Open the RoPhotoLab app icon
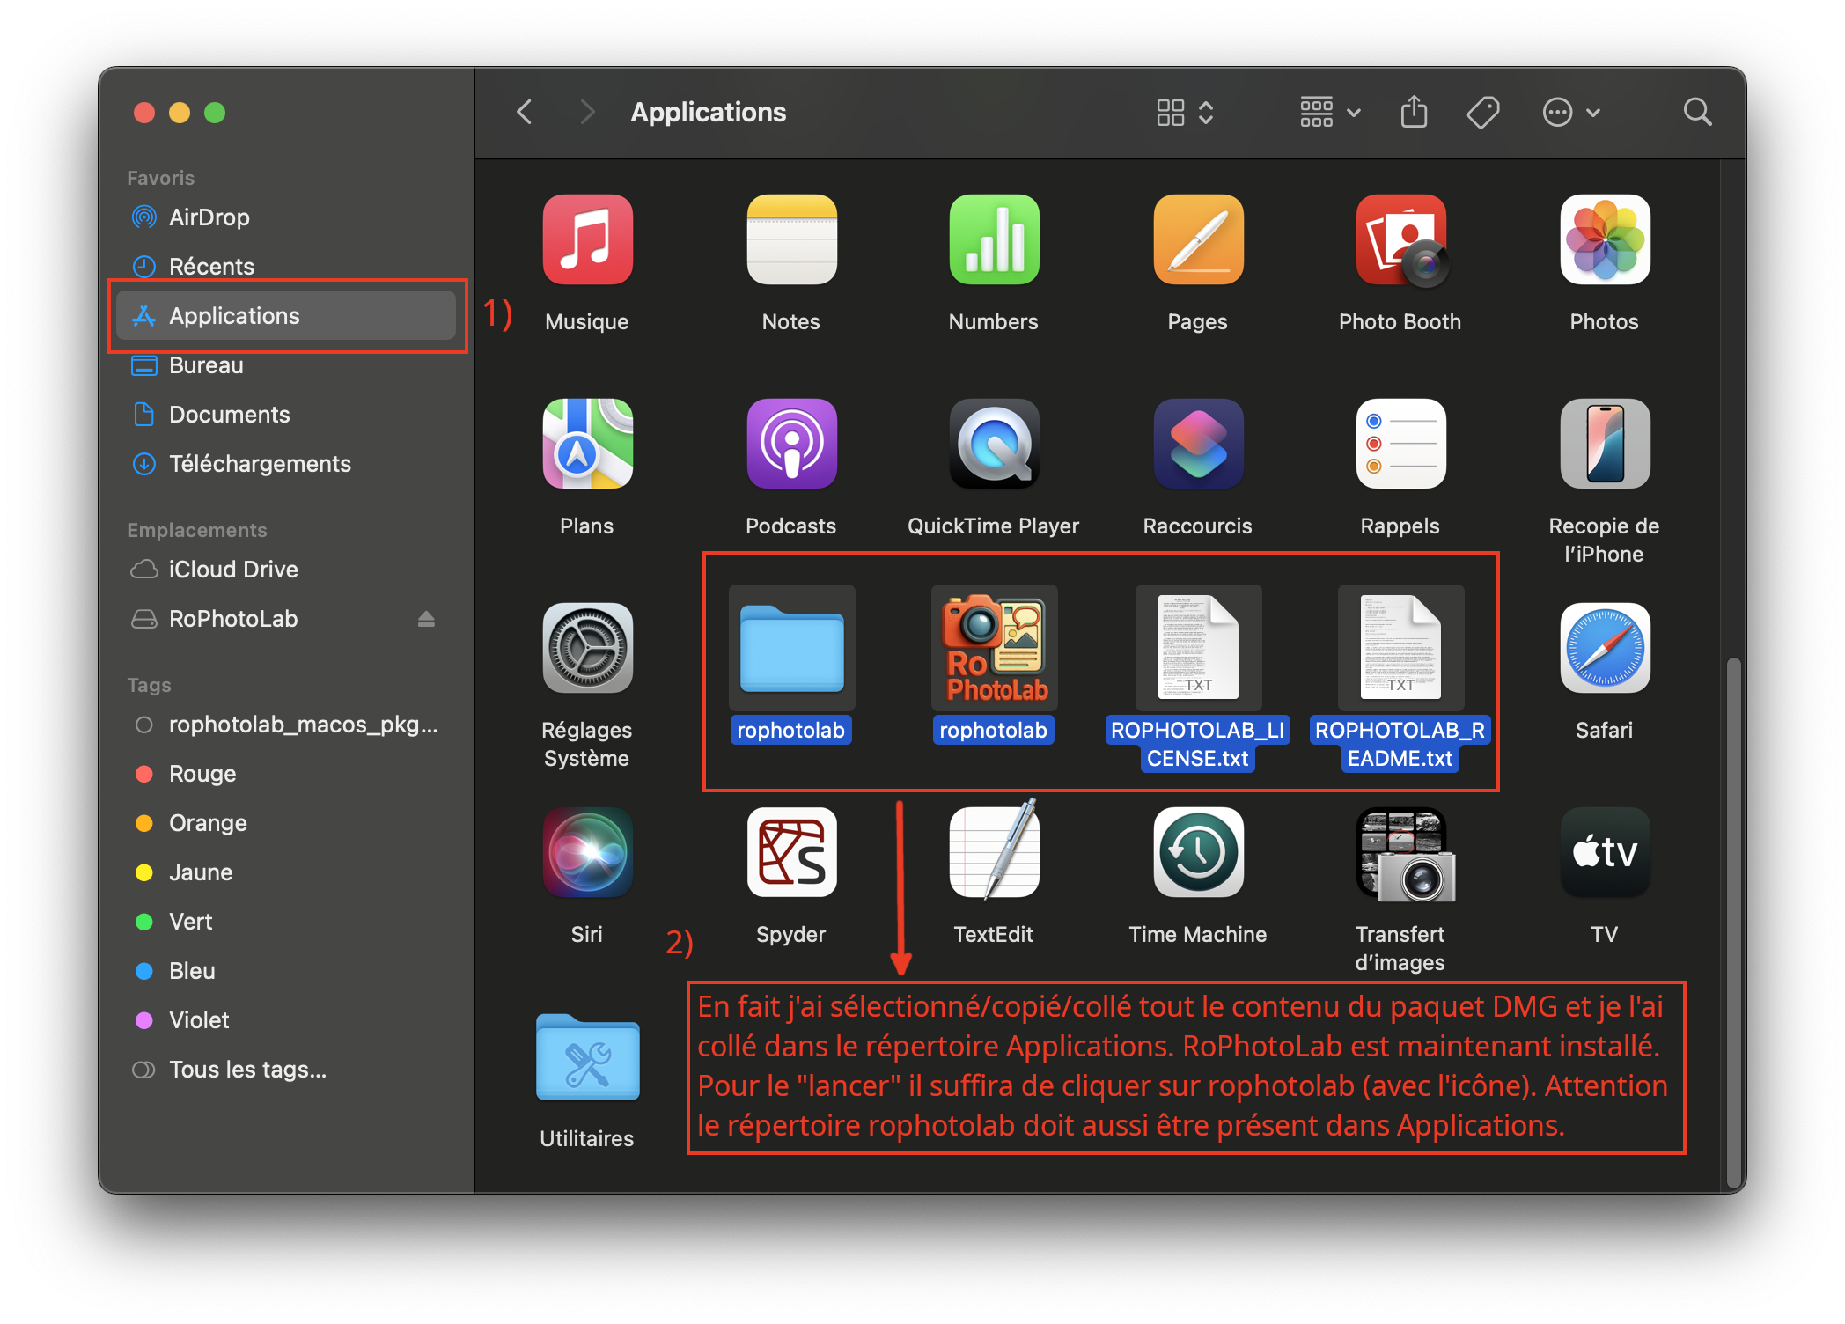Viewport: 1845px width, 1324px height. point(994,649)
